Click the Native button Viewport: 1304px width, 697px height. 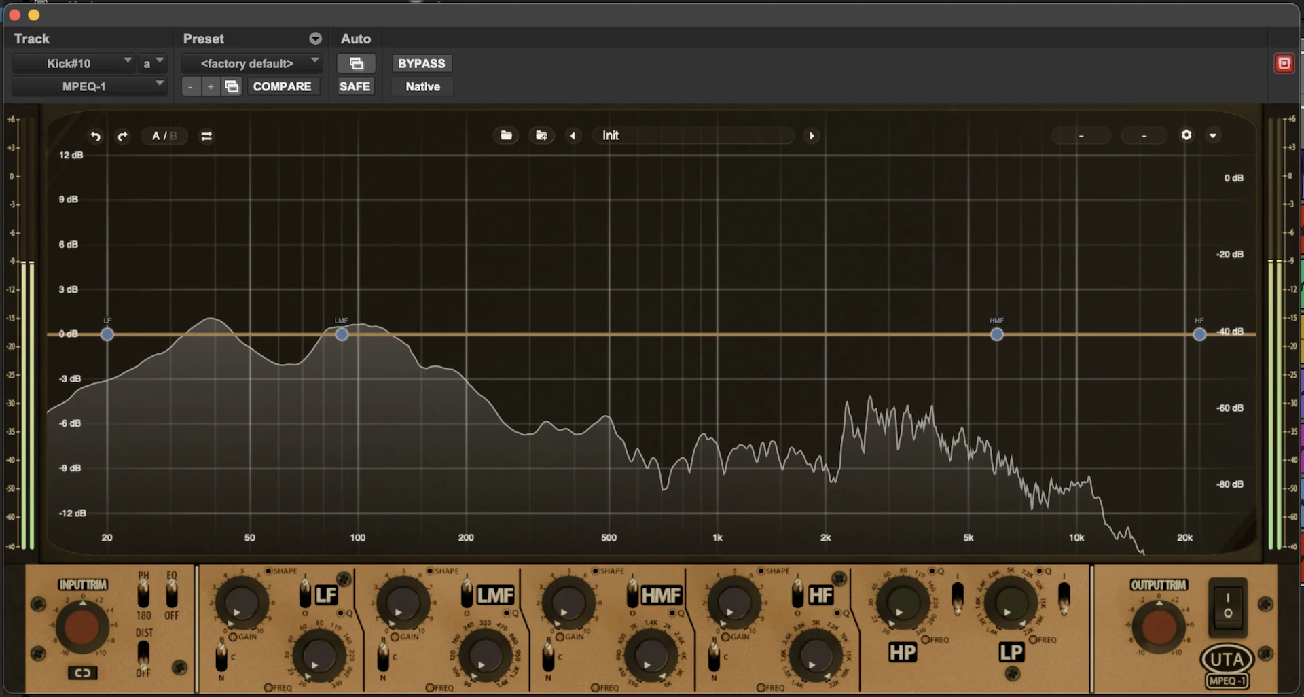click(x=422, y=86)
